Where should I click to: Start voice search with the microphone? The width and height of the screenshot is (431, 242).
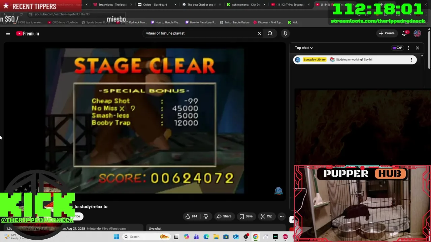pos(285,33)
